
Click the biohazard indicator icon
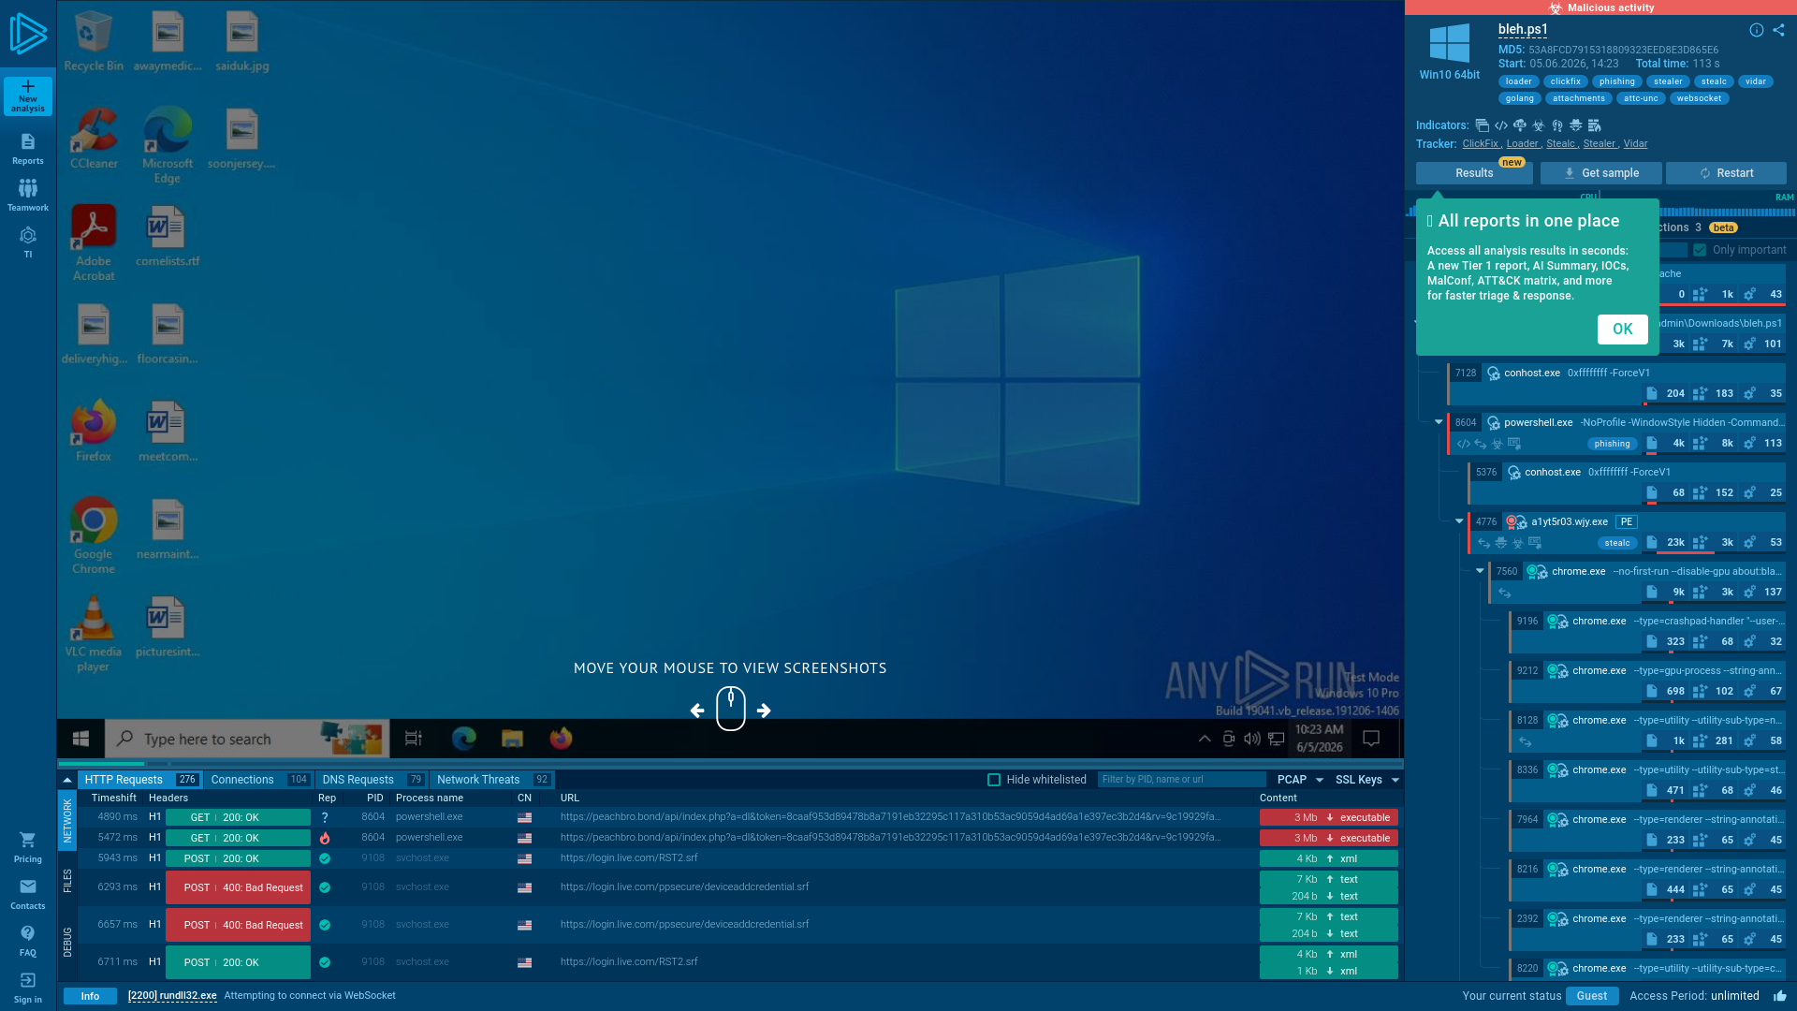(1539, 125)
